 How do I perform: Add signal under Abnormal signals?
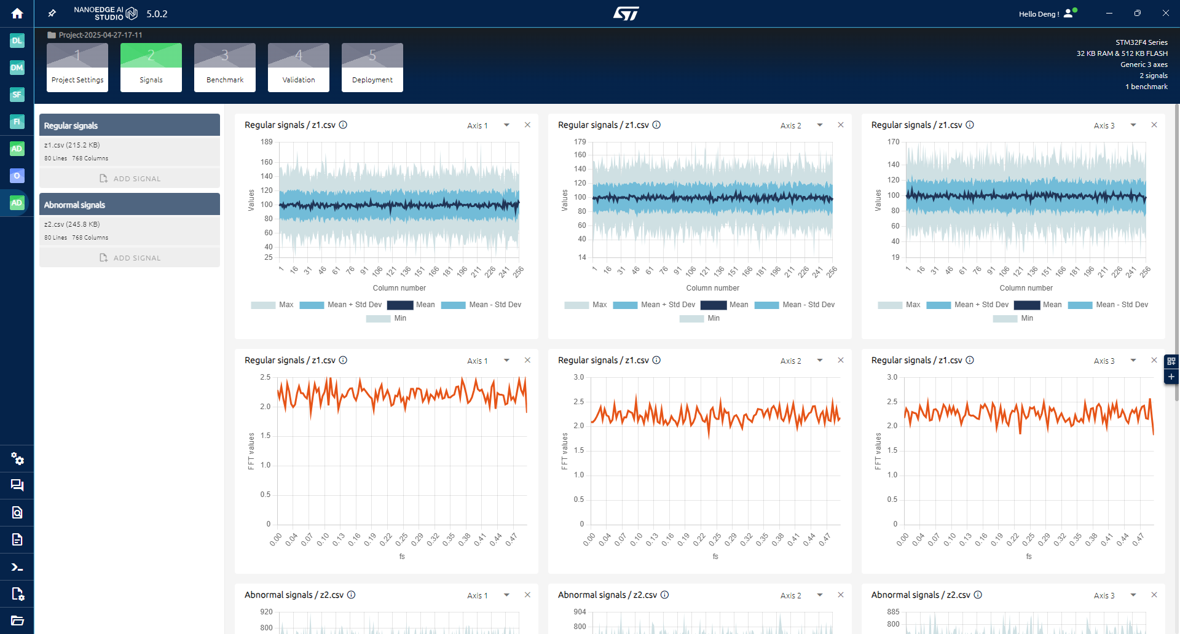tap(130, 257)
